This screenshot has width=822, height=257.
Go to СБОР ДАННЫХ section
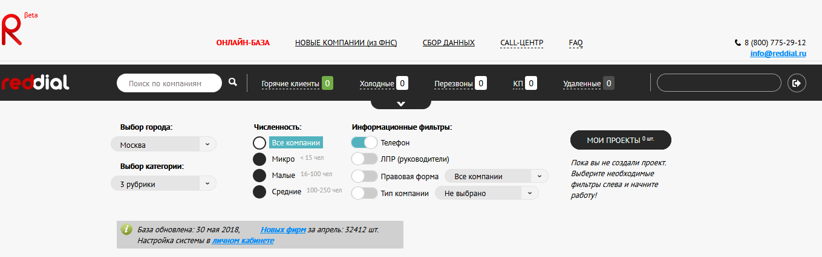pos(449,43)
